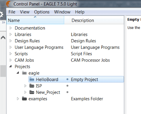
Task: Open the File menu
Action: pyautogui.click(x=12, y=12)
